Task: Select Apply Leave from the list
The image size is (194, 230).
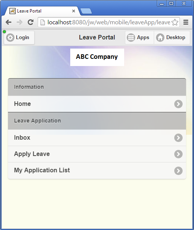Action: pyautogui.click(x=97, y=154)
